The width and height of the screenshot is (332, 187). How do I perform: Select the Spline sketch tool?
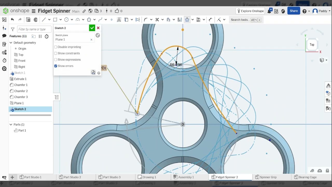click(100, 20)
